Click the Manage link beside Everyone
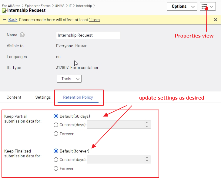The height and width of the screenshot is (184, 221). click(81, 46)
